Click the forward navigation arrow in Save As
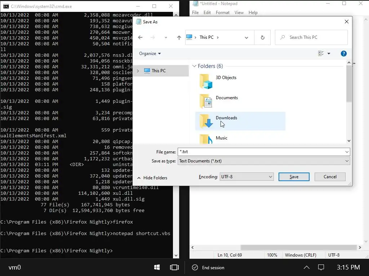The image size is (369, 276). coord(152,37)
